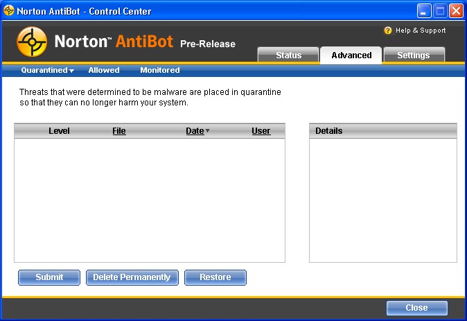Sort quarantine list by File
The image size is (467, 321).
pos(119,131)
